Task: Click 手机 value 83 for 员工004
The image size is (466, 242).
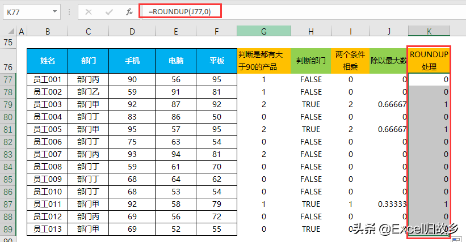Action: tap(132, 117)
